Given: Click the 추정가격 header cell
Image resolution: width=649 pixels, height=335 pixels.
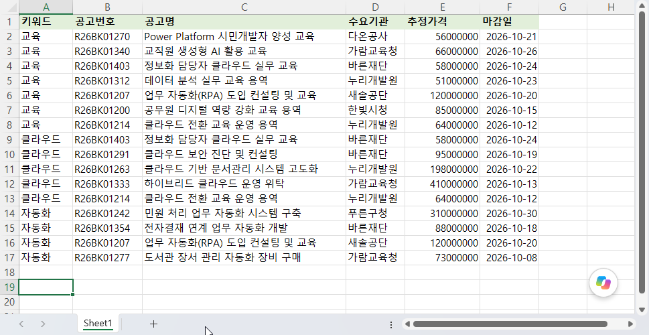Looking at the screenshot, I should 443,21.
